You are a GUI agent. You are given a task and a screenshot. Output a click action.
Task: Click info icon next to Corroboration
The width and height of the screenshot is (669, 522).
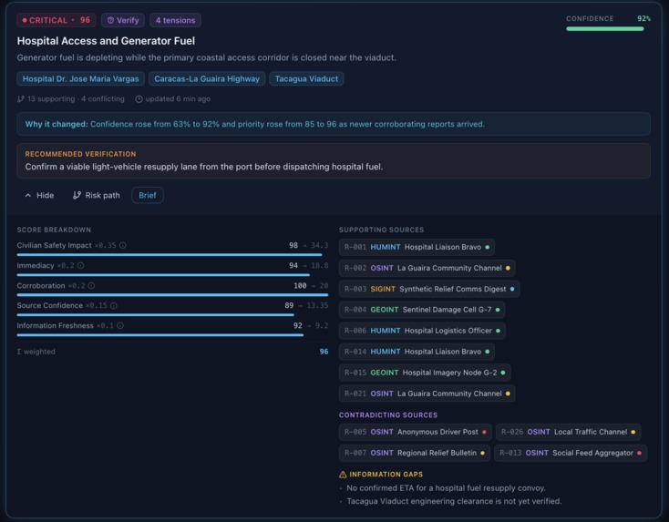[x=91, y=286]
